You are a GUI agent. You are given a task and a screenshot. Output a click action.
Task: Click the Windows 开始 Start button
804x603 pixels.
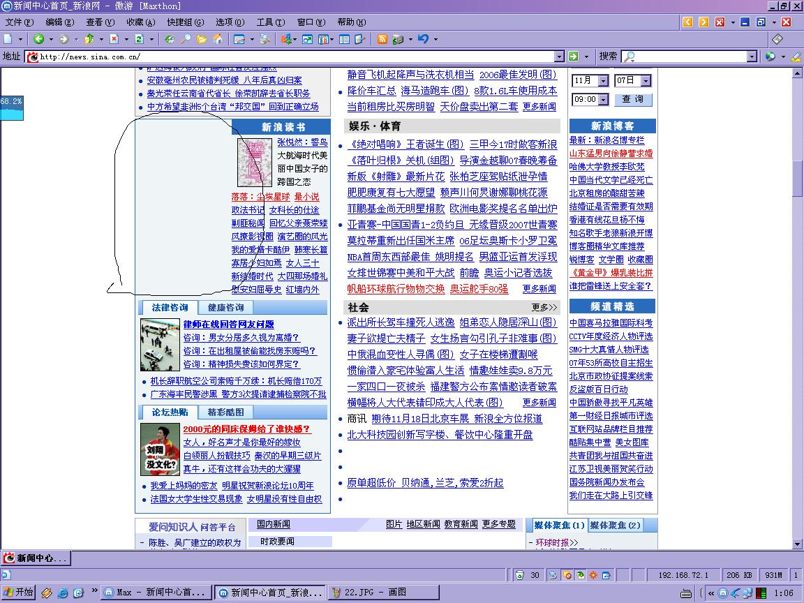pos(18,593)
